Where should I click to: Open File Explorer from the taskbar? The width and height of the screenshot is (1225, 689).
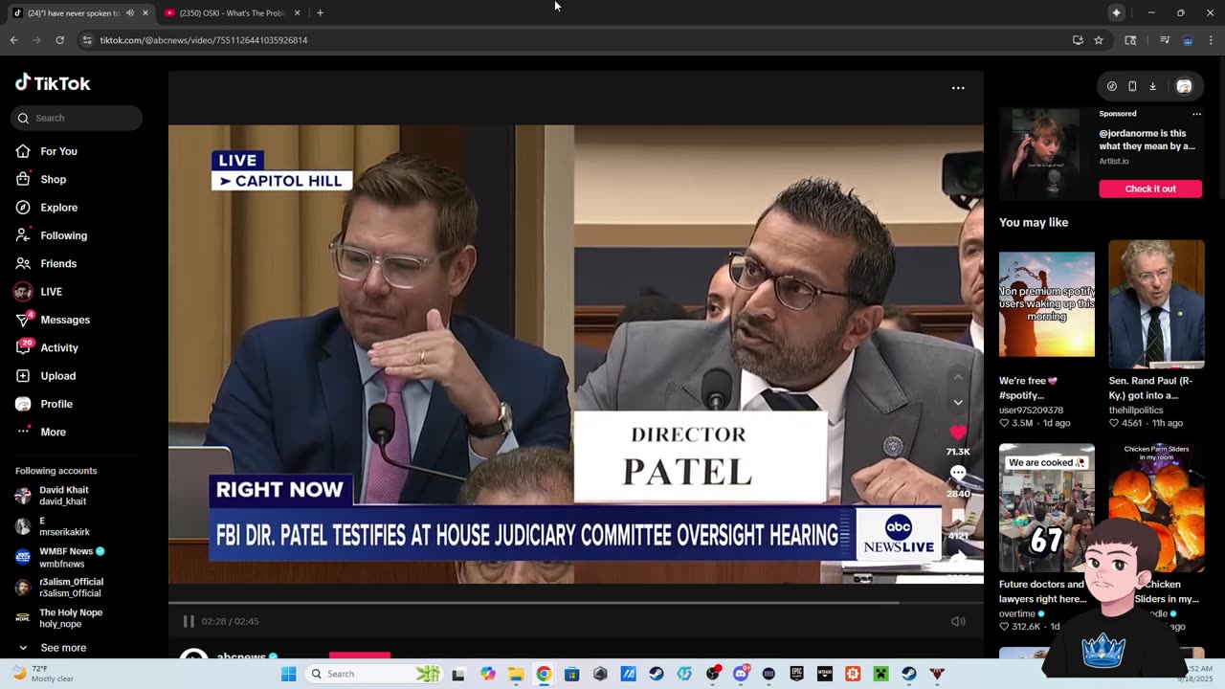(516, 674)
